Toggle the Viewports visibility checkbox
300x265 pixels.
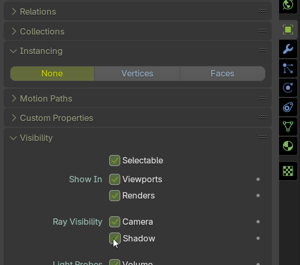pyautogui.click(x=114, y=179)
